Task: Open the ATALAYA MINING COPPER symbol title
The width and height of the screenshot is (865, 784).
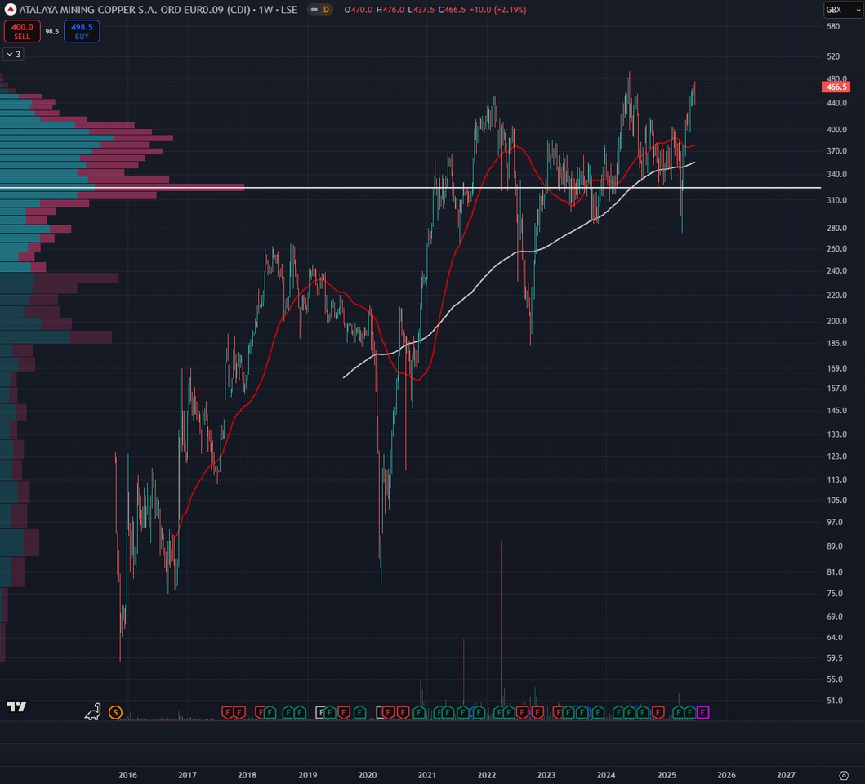Action: [158, 9]
